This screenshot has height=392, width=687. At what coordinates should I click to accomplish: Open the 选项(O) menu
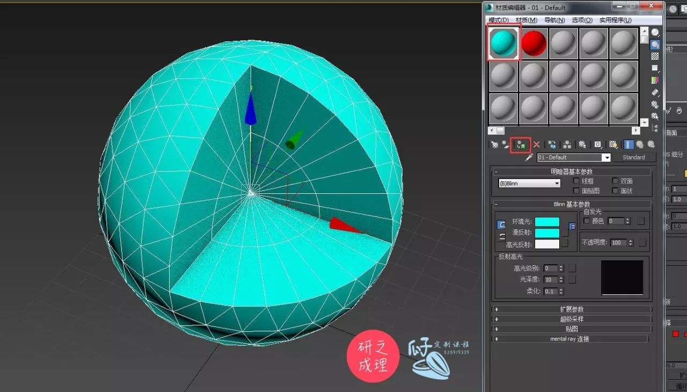tap(582, 20)
